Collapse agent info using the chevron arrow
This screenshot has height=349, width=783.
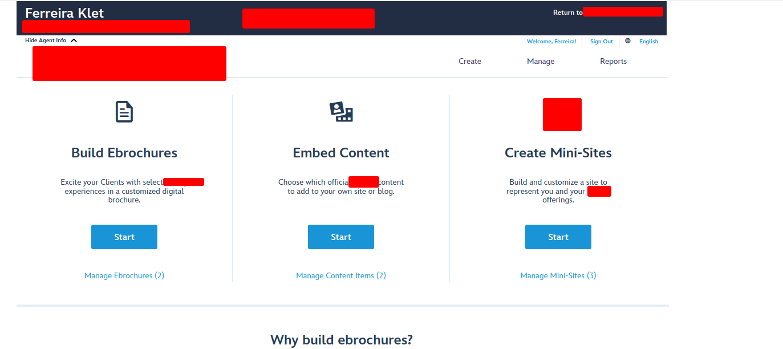74,41
